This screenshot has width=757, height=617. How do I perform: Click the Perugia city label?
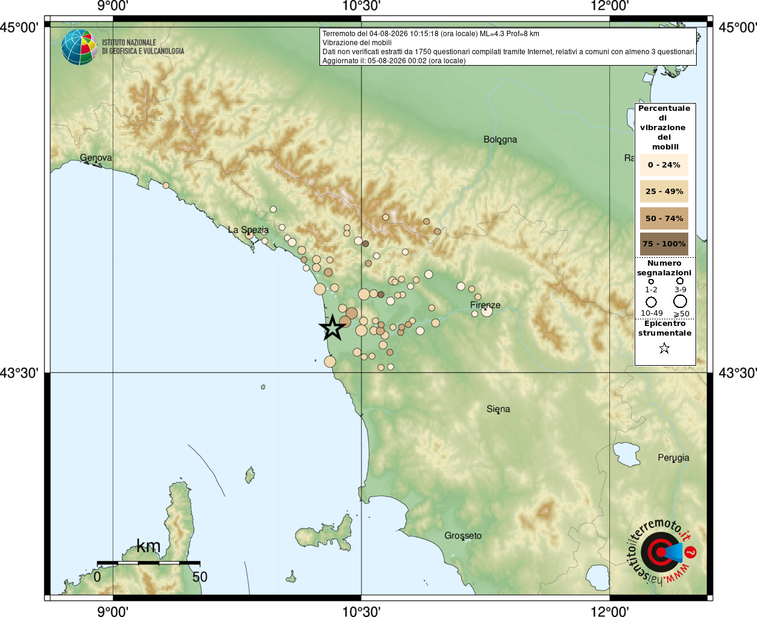[673, 458]
